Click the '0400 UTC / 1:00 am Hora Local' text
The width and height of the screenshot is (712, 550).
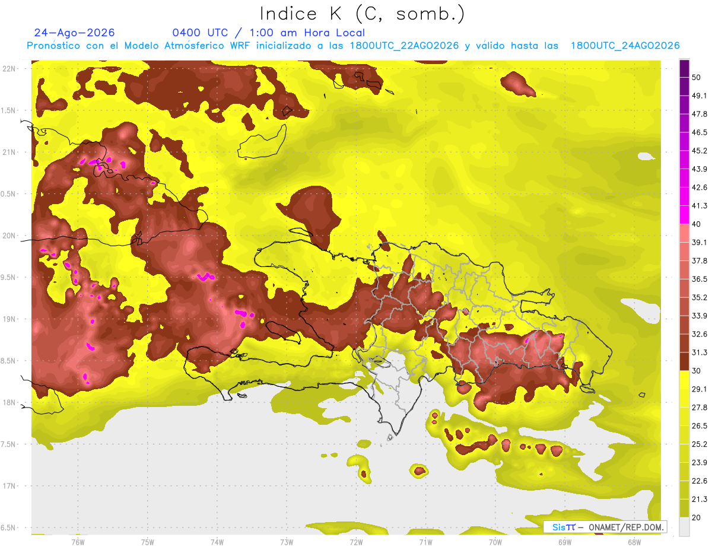click(269, 33)
